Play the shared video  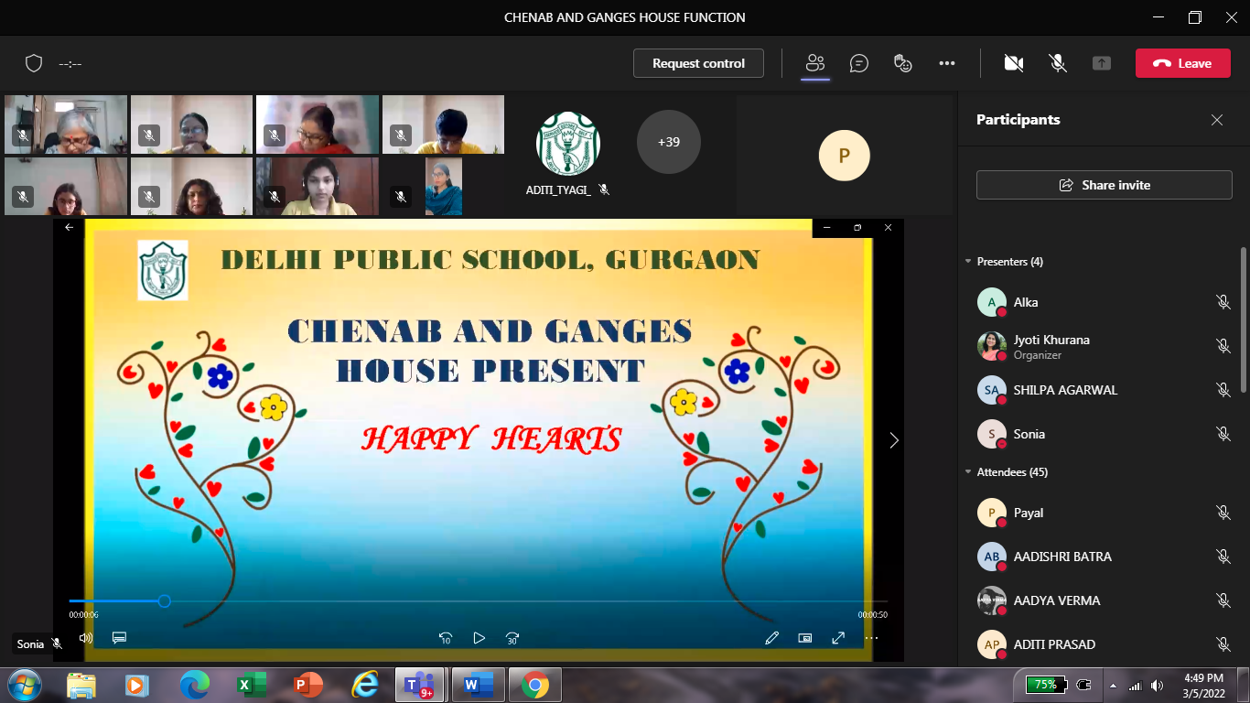click(479, 639)
